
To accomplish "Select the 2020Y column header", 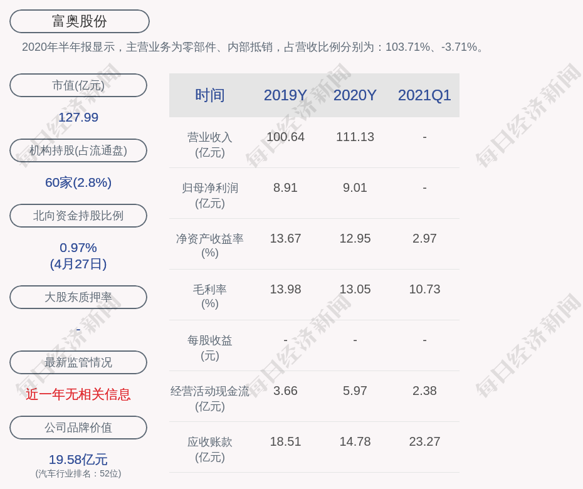I will 355,95.
